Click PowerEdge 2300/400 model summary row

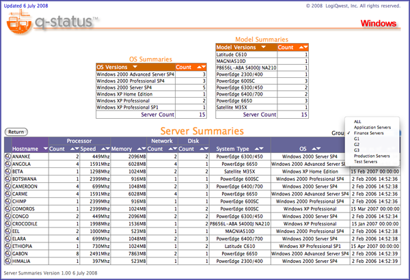click(x=262, y=74)
